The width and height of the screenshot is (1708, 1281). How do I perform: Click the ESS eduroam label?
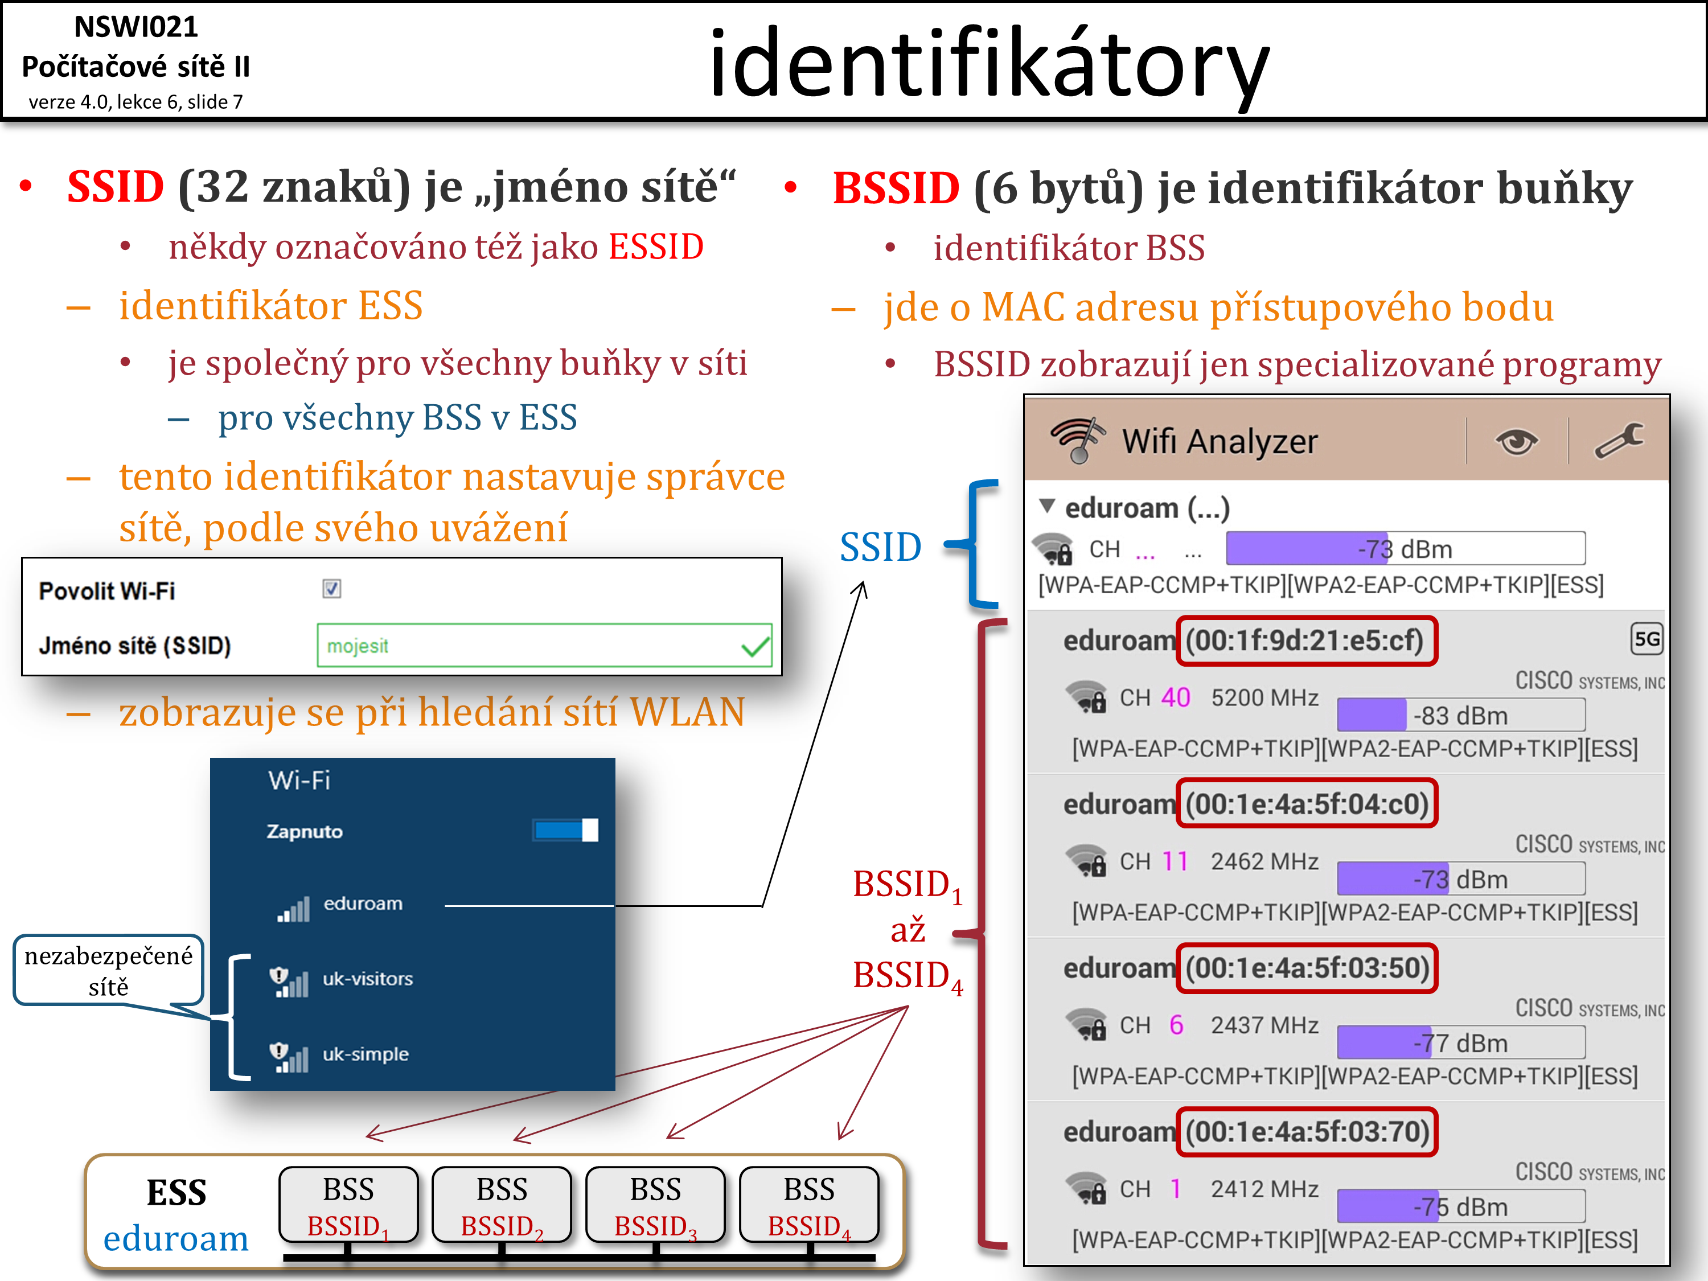point(176,1216)
